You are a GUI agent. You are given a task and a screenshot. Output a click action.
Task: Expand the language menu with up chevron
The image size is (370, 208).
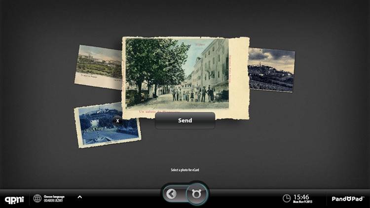click(79, 197)
